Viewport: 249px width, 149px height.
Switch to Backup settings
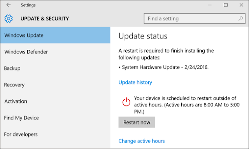tap(55, 68)
